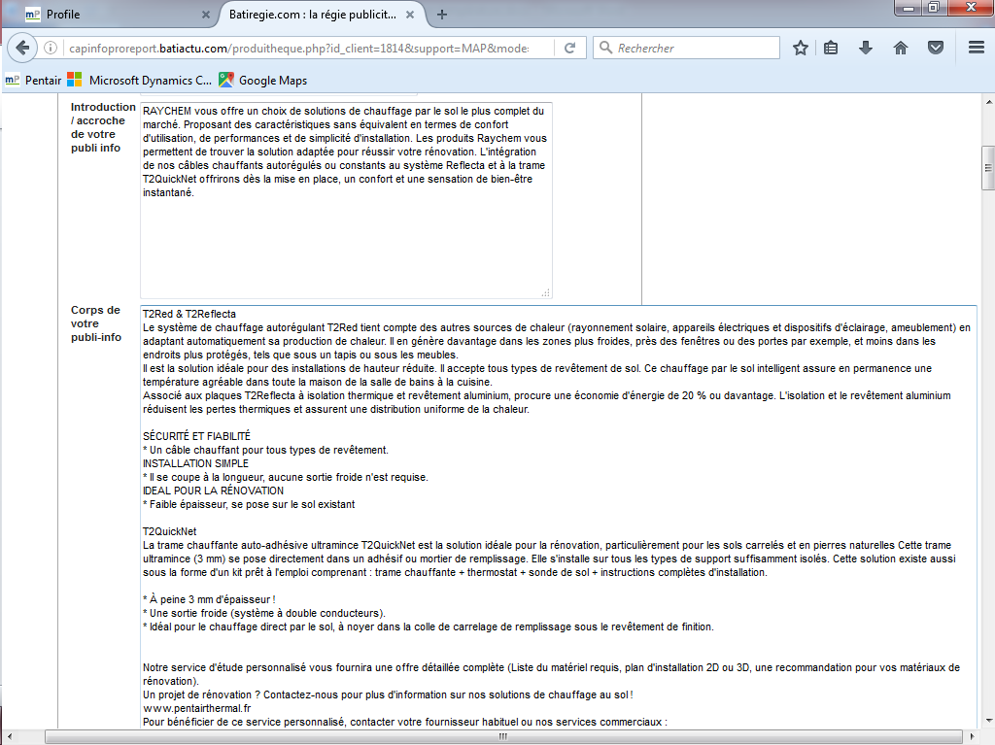This screenshot has height=745, width=995.
Task: Click the 'INSTALLATION SIMPLE' line
Action: tap(195, 463)
